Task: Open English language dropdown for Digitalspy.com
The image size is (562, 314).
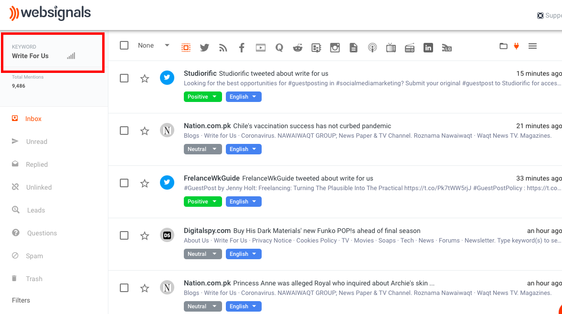Action: [244, 254]
